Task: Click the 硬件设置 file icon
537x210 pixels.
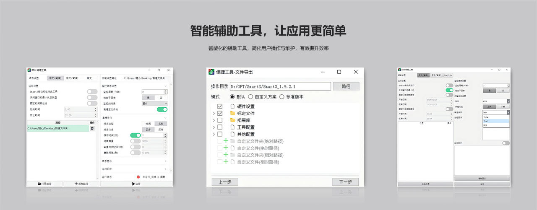Action: 232,106
